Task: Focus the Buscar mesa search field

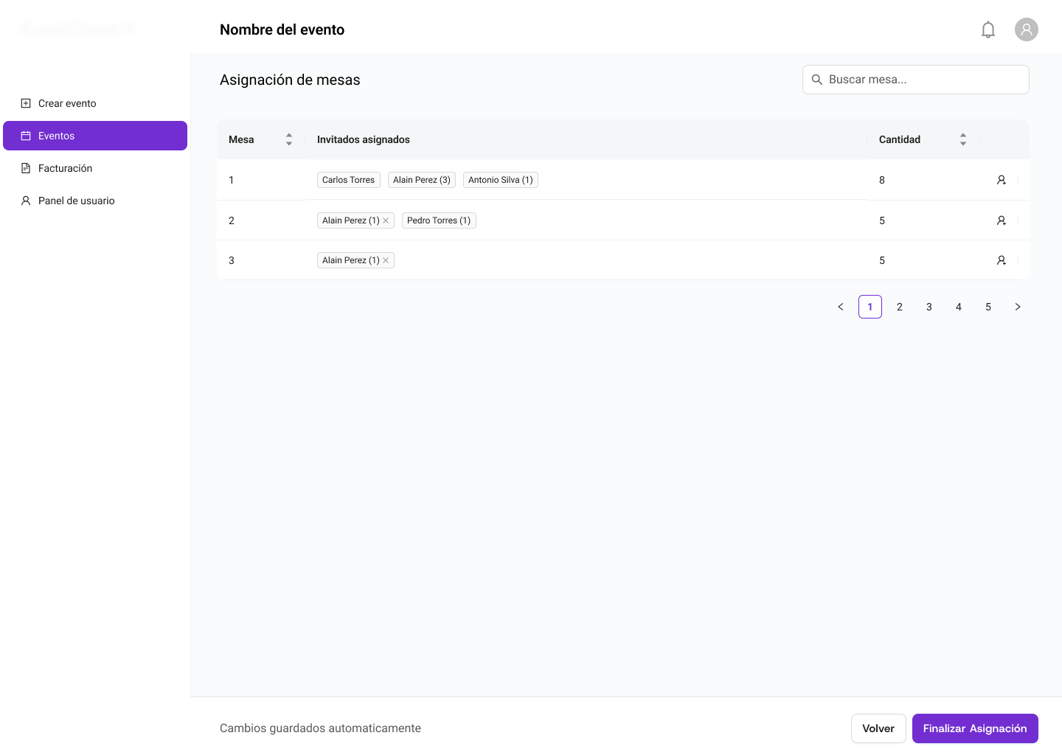Action: click(922, 80)
